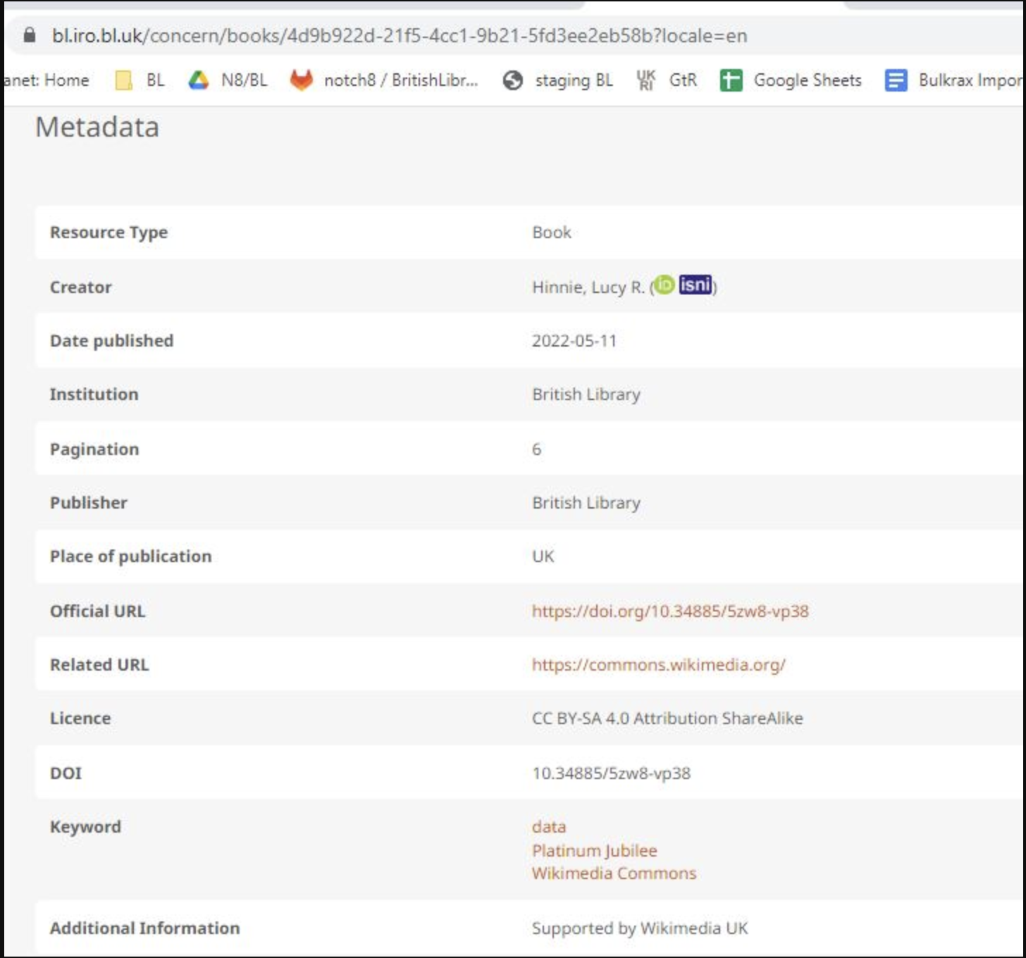Click the 'Institution' row label
Viewport: 1026px width, 958px height.
click(x=94, y=394)
